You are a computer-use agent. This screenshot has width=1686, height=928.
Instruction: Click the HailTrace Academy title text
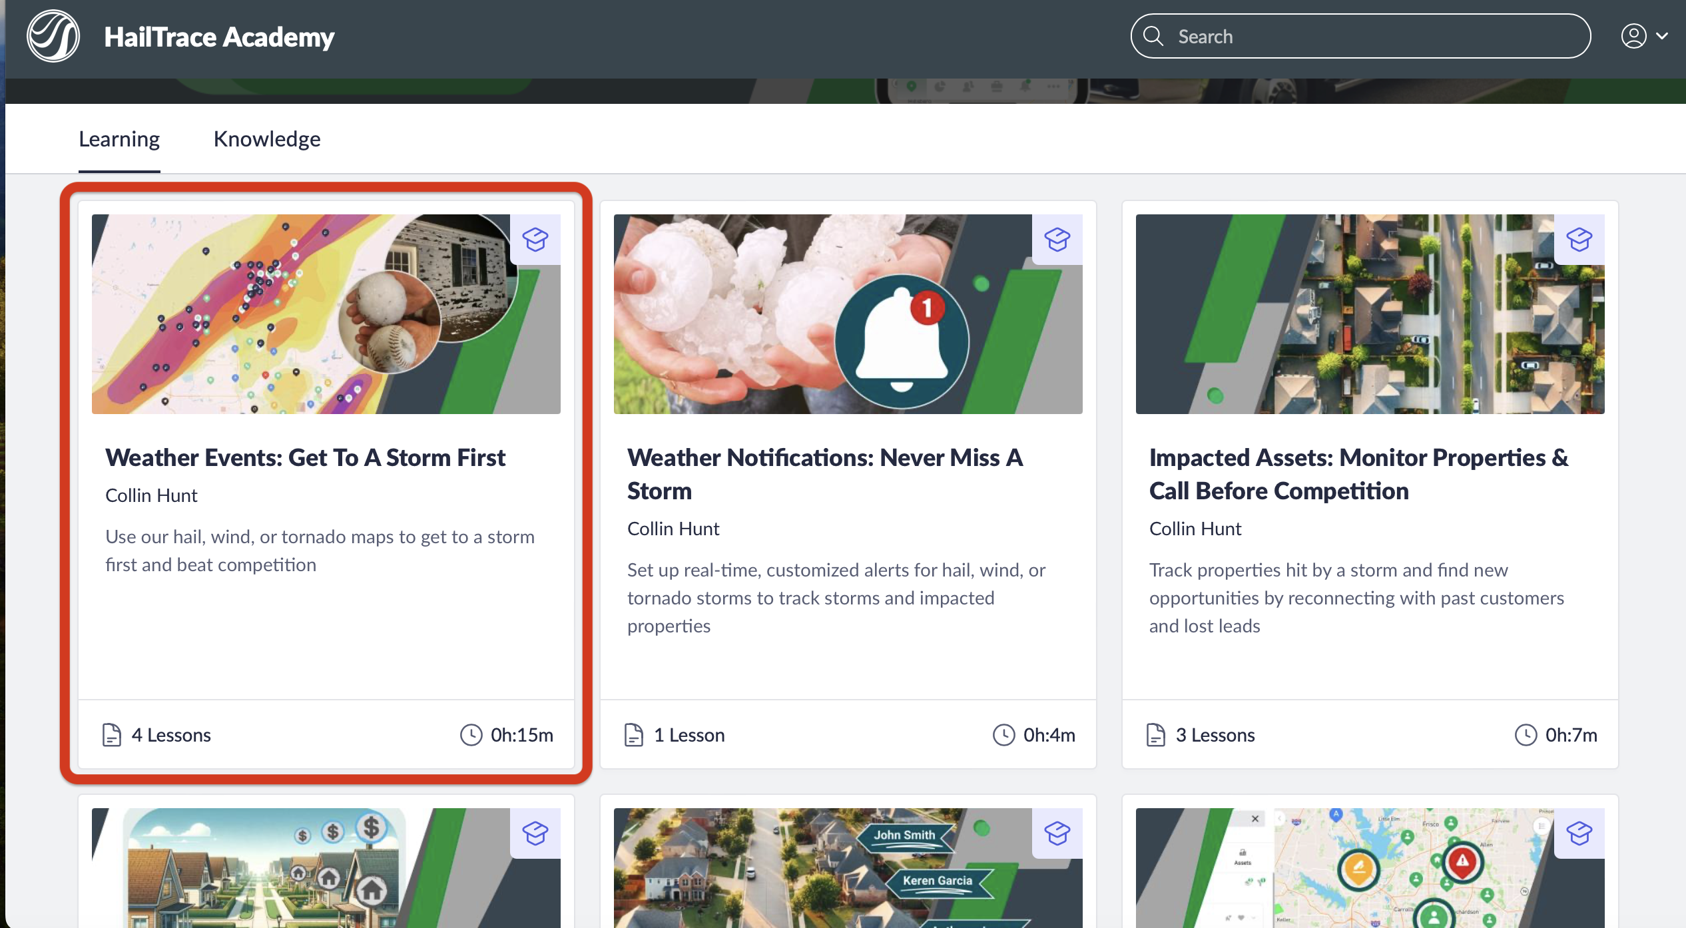point(219,37)
